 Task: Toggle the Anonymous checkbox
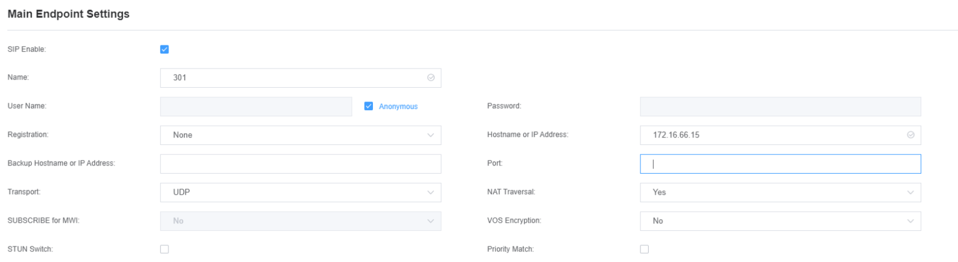click(369, 106)
